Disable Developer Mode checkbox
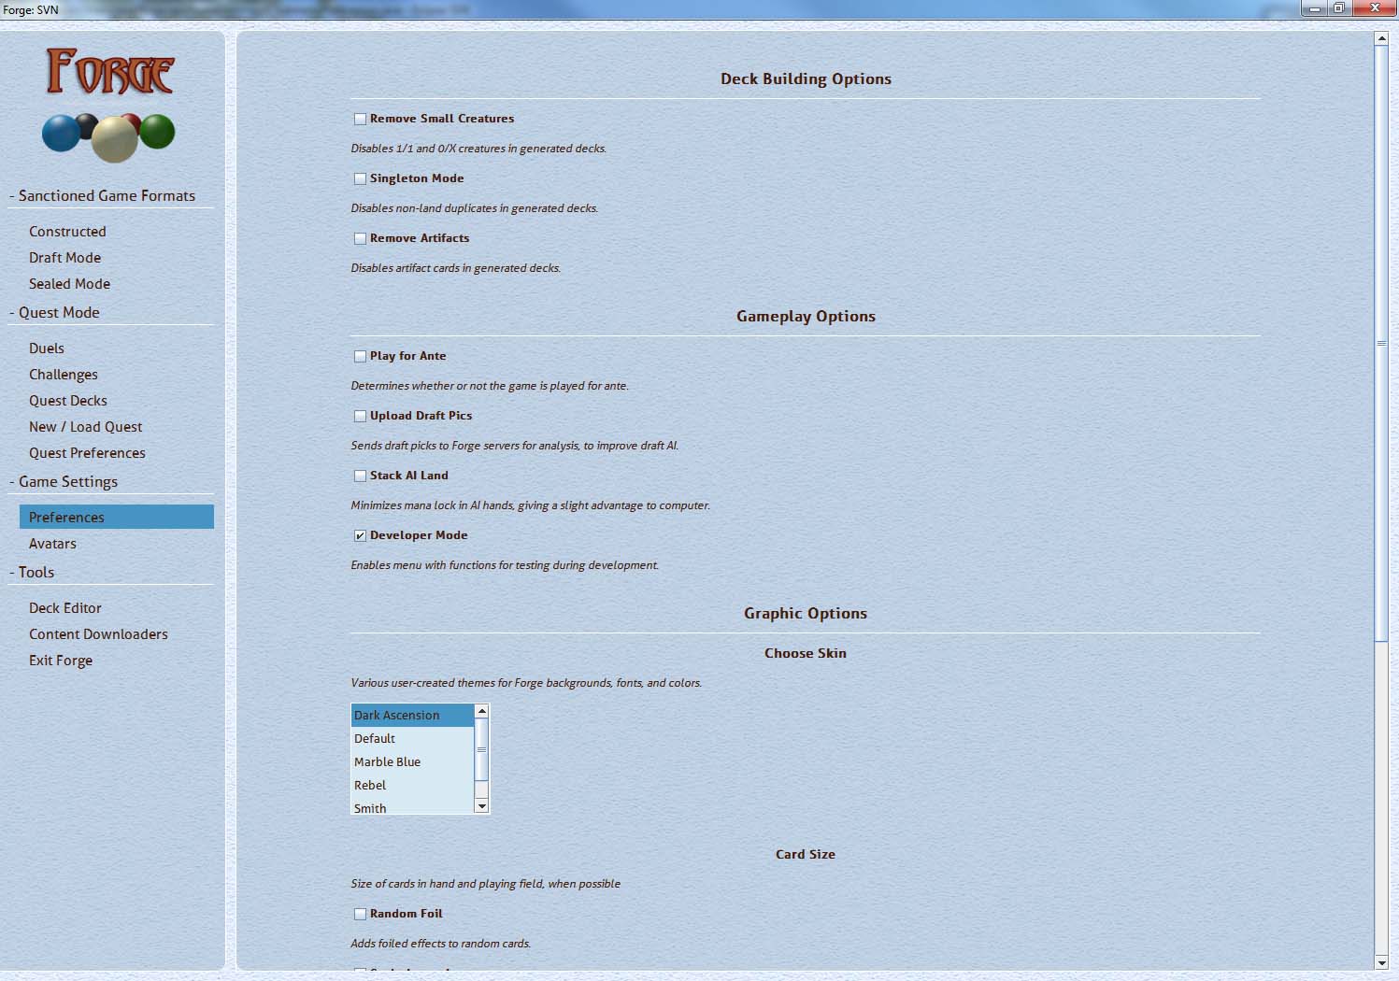This screenshot has width=1399, height=981. click(360, 536)
